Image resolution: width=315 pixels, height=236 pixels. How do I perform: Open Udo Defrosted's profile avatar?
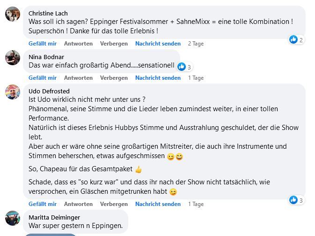pos(13,92)
